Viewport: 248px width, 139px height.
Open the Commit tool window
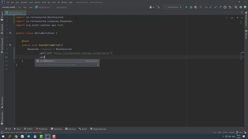click(2, 29)
